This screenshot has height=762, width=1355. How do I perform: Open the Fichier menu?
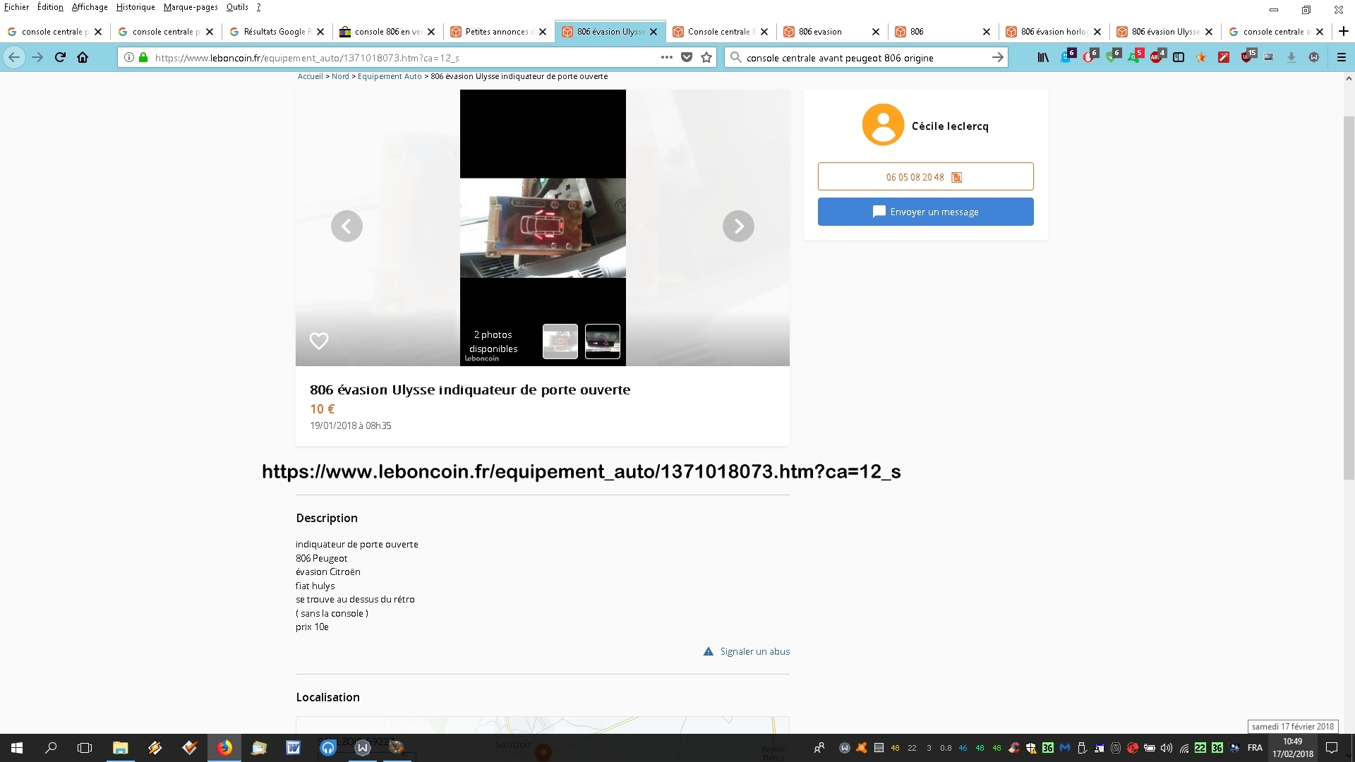(x=16, y=7)
